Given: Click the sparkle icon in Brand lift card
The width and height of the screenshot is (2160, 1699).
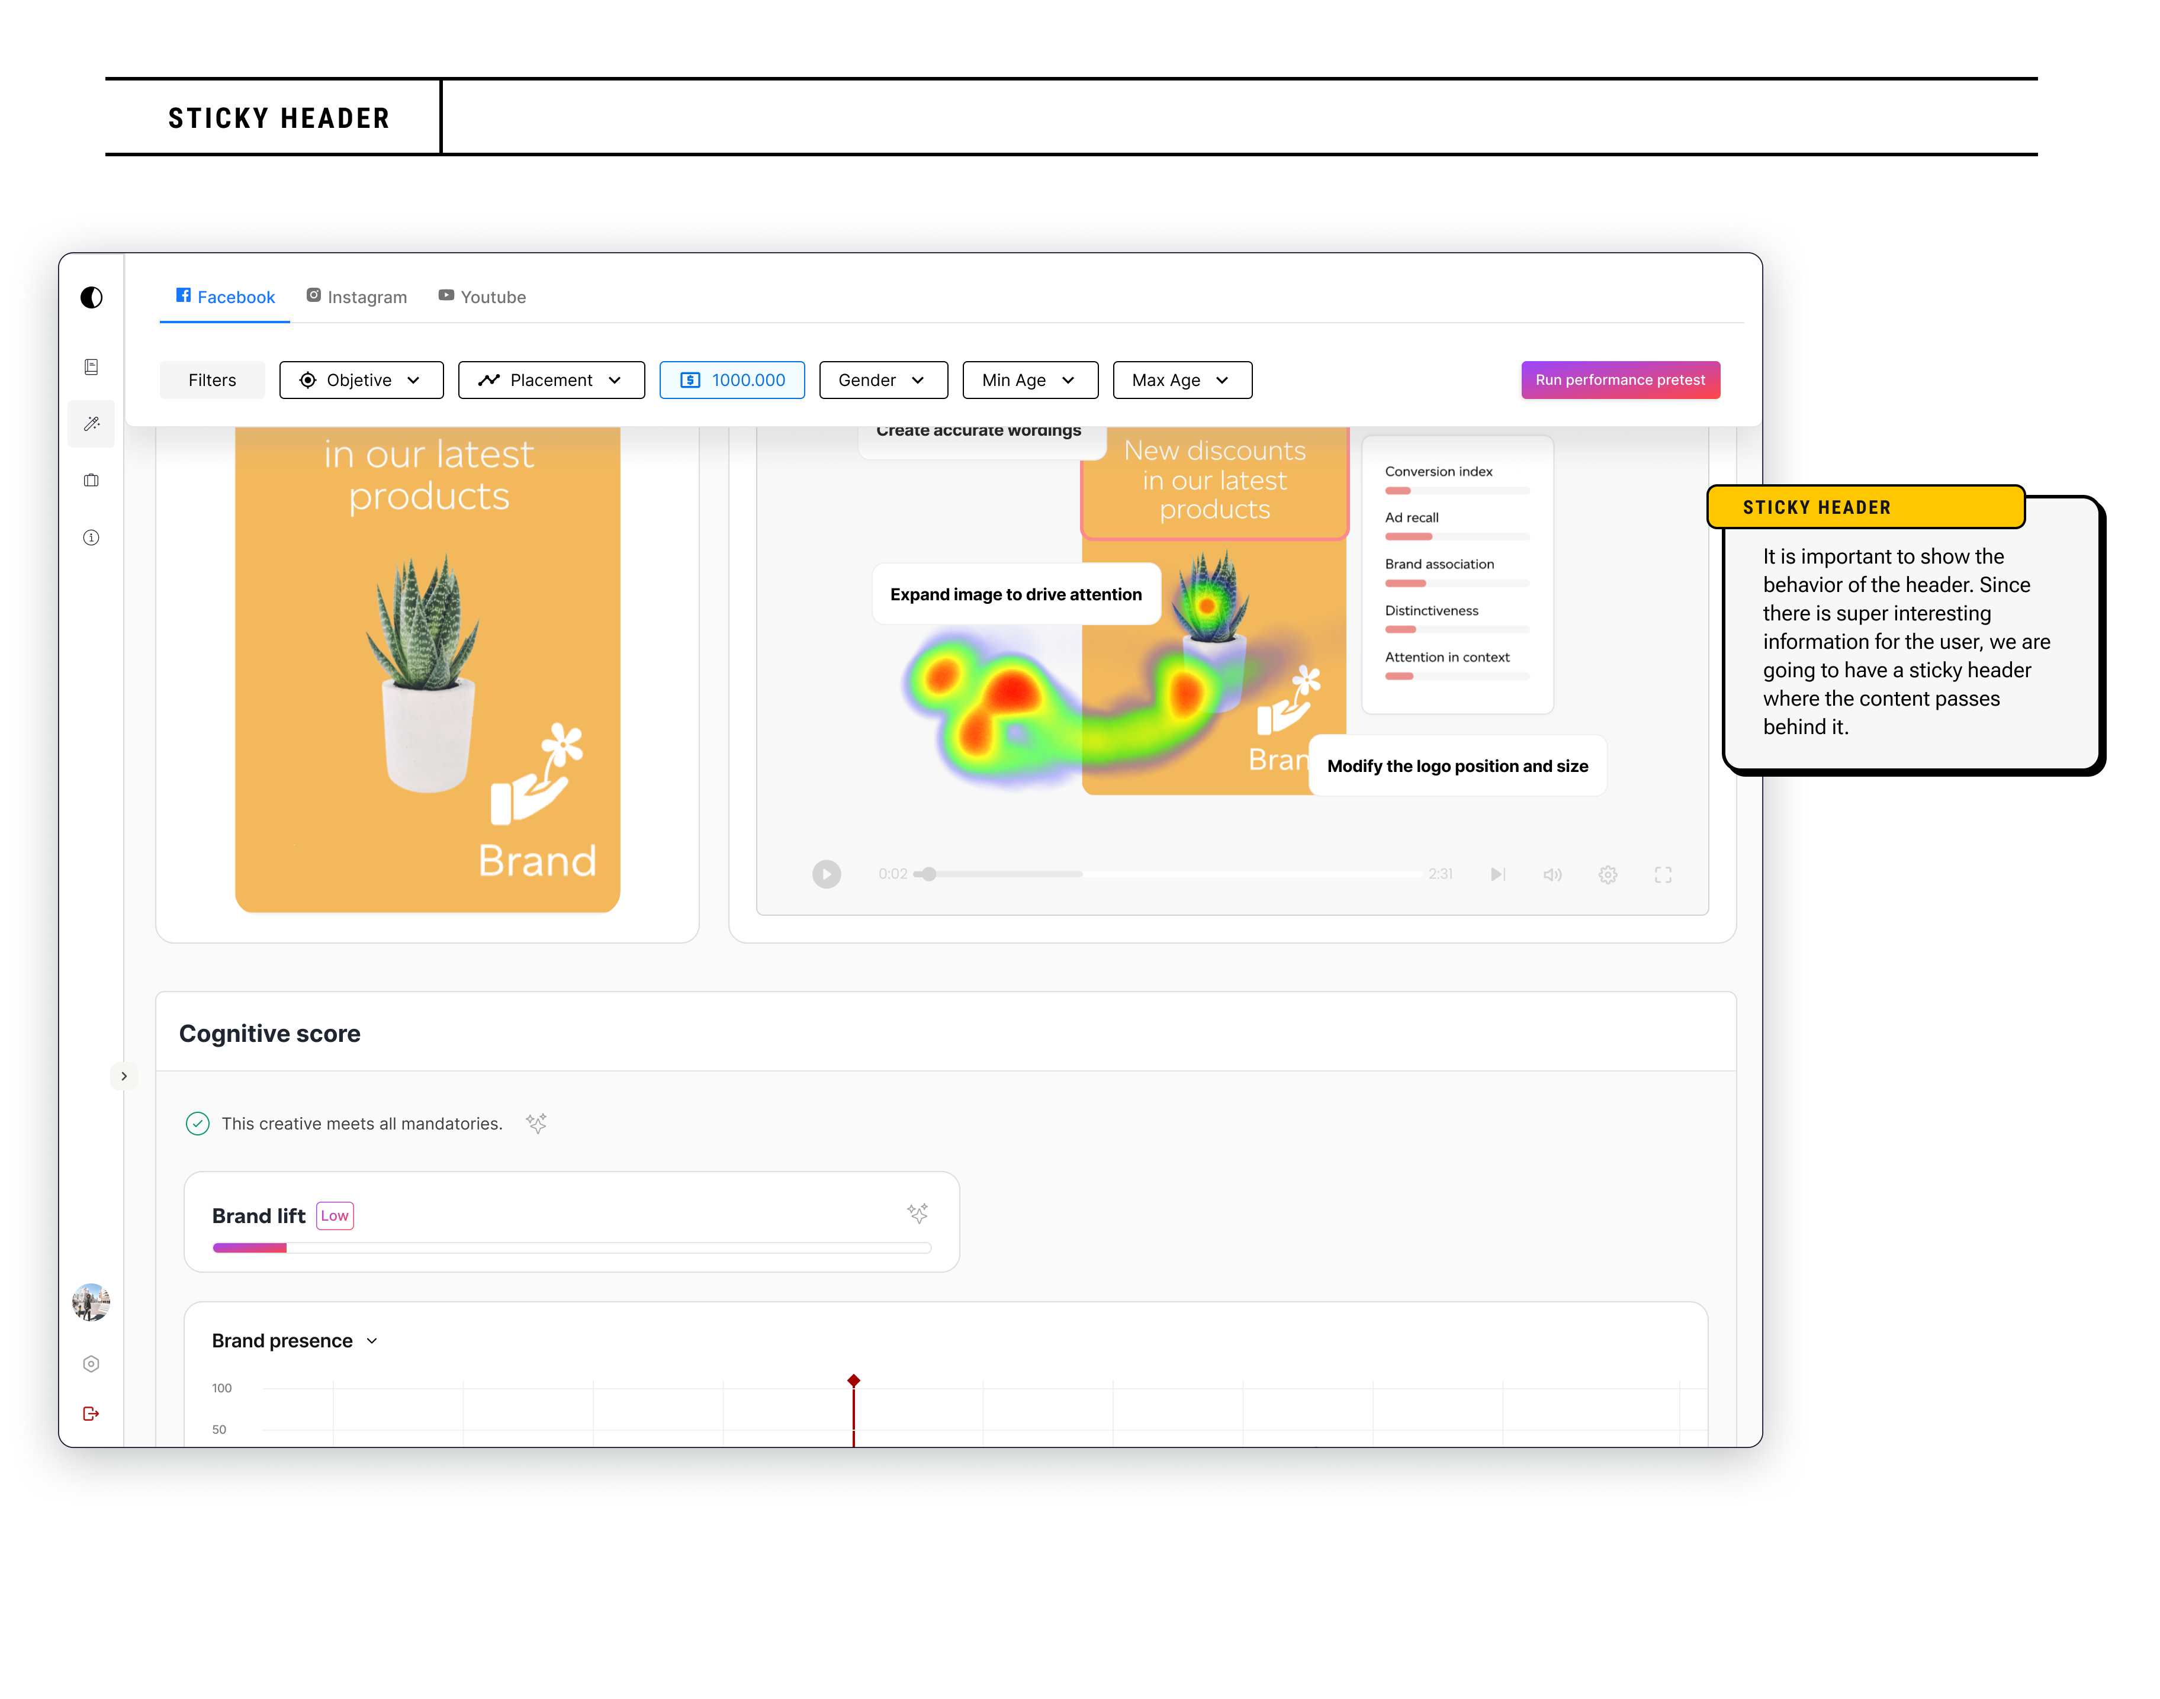Looking at the screenshot, I should (917, 1214).
